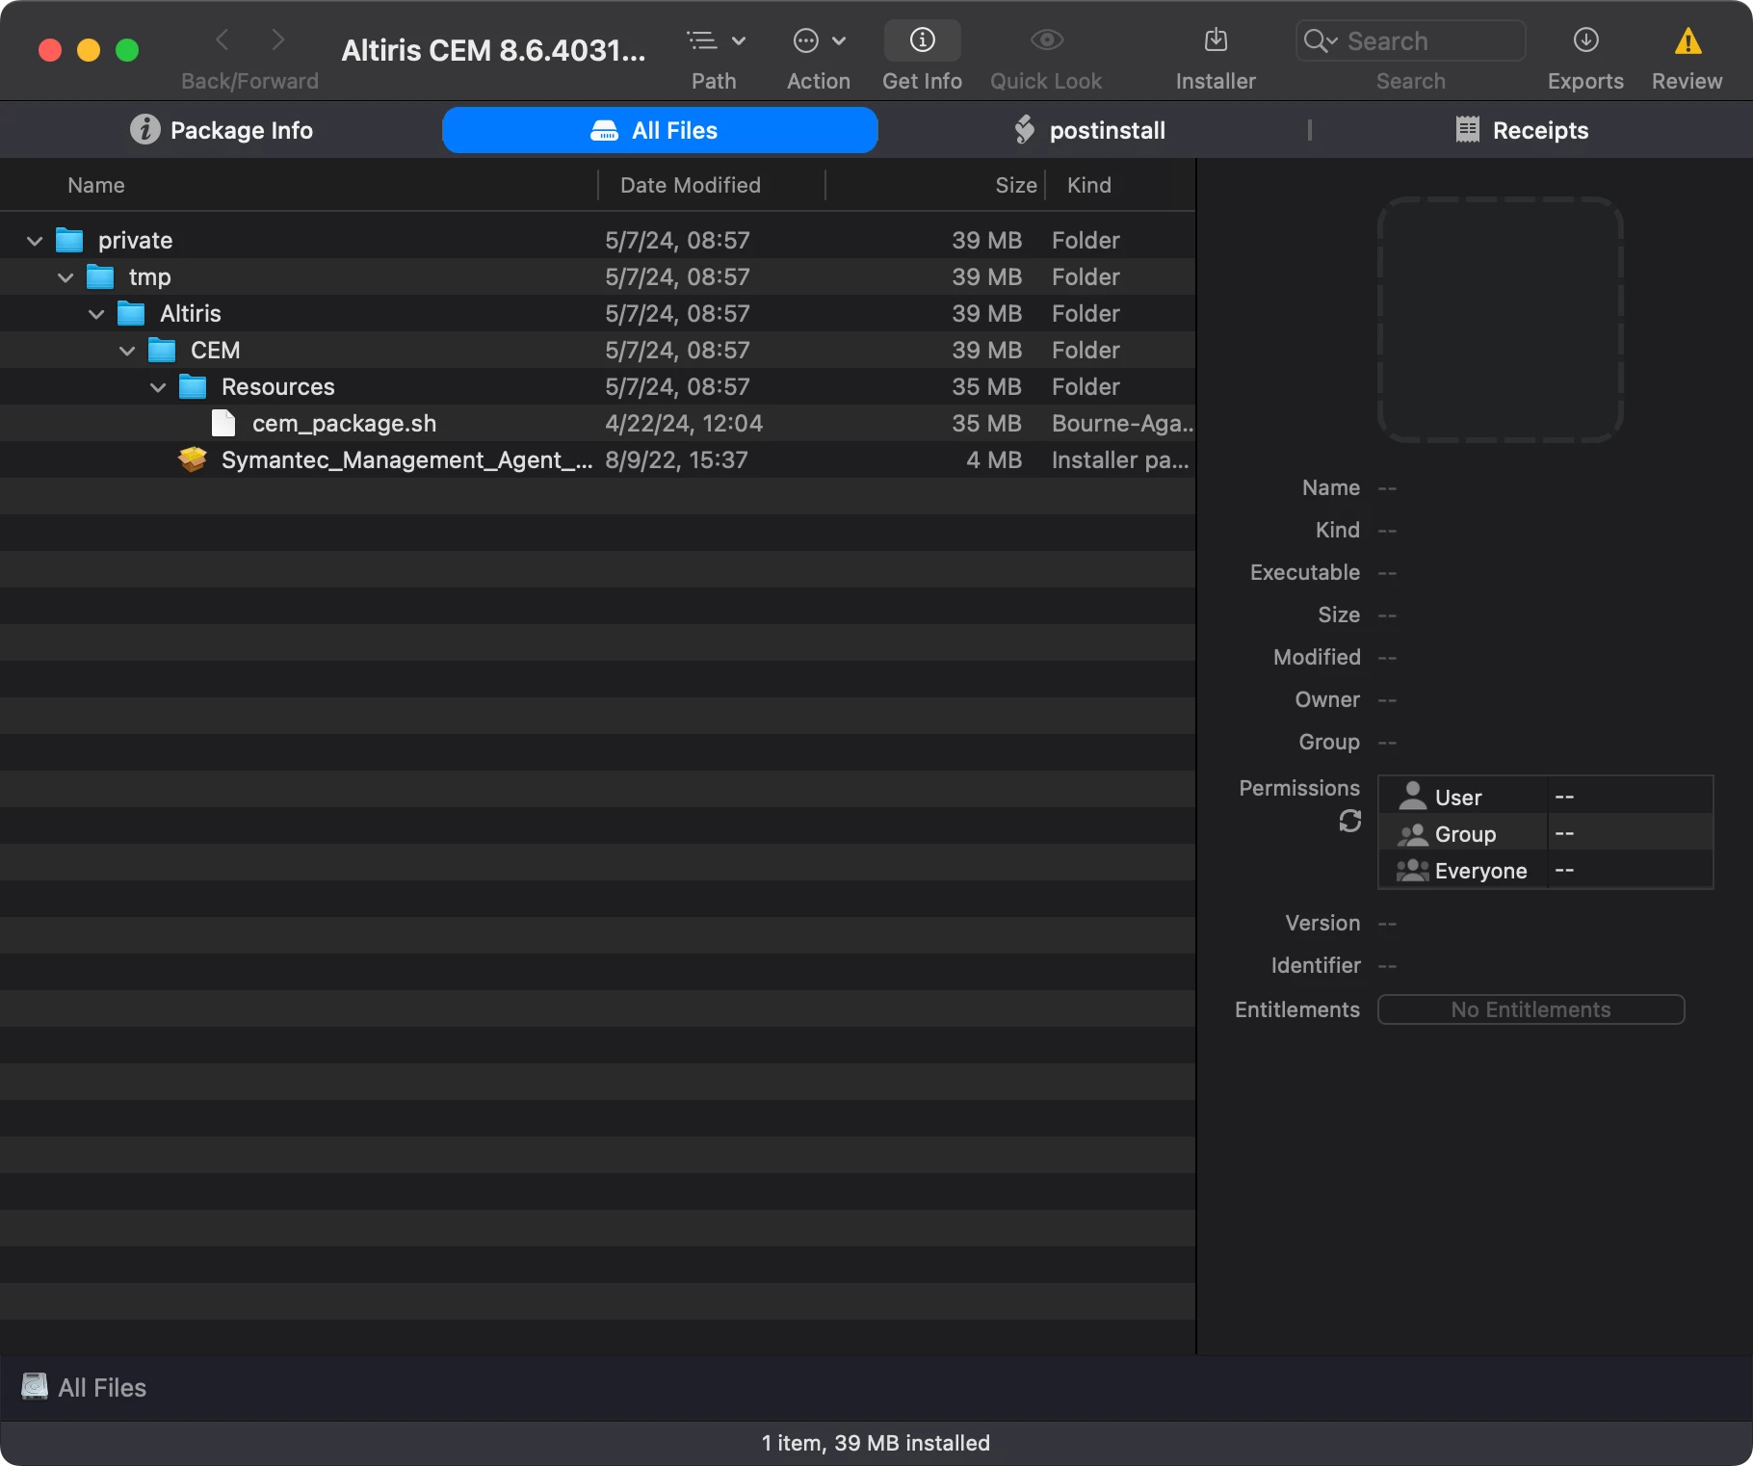
Task: Click the 'Bourne-Aga..' kind cell
Action: (1122, 423)
